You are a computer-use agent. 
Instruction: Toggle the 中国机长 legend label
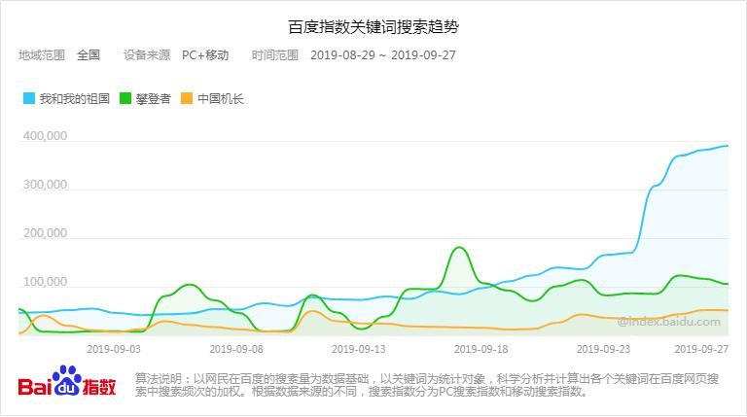221,98
